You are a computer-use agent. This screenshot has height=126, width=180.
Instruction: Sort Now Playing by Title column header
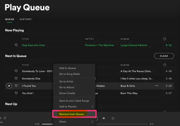click(x=25, y=39)
